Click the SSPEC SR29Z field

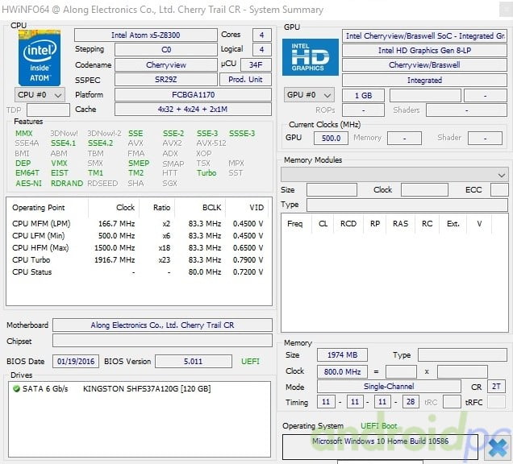pyautogui.click(x=166, y=80)
